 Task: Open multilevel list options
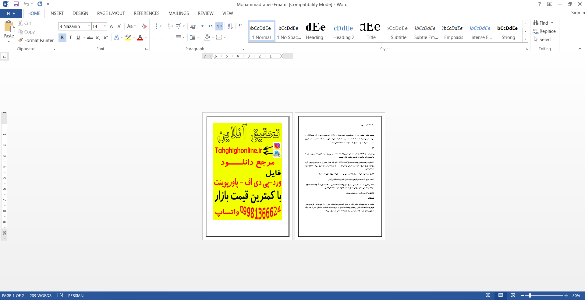click(180, 26)
